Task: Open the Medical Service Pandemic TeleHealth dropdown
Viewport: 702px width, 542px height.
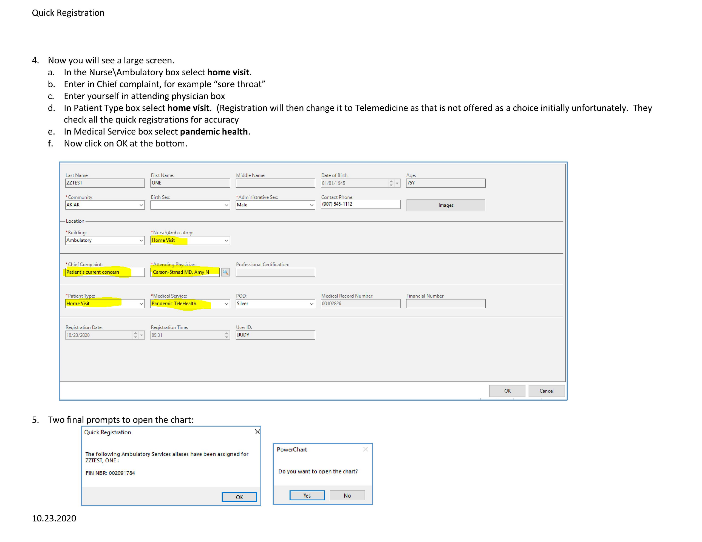Action: 226,304
